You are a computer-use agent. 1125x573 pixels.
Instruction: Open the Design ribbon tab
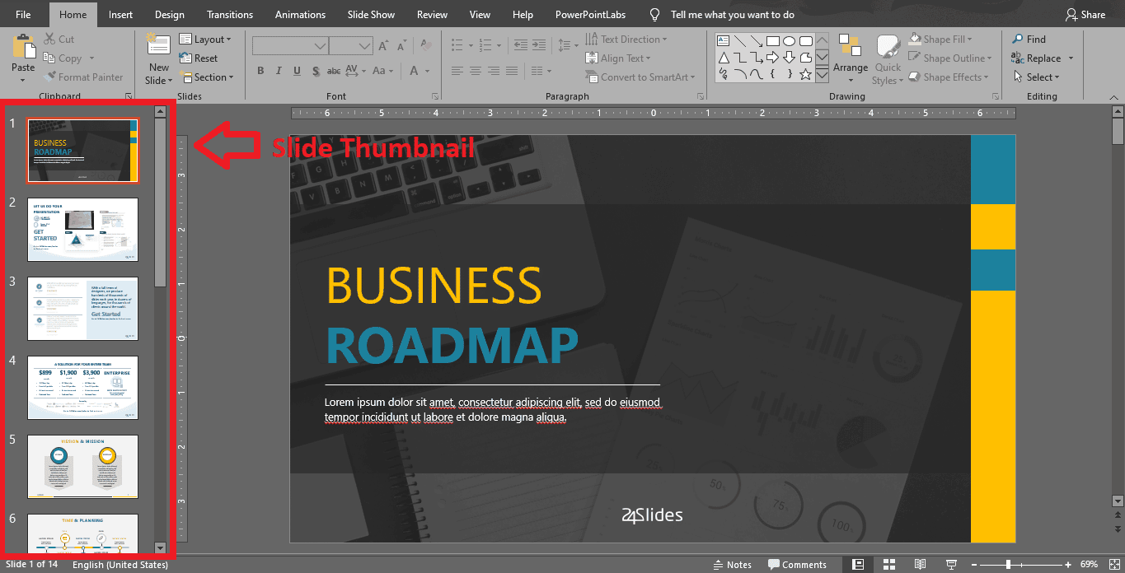[170, 14]
